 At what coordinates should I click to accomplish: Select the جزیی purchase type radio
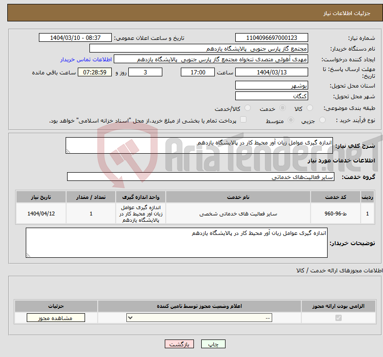322,120
